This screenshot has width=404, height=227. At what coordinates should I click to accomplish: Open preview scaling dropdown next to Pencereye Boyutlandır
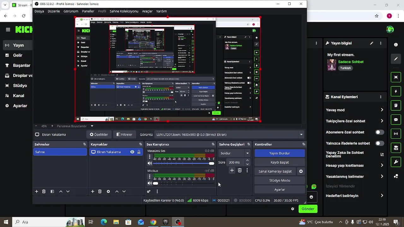pyautogui.click(x=92, y=126)
